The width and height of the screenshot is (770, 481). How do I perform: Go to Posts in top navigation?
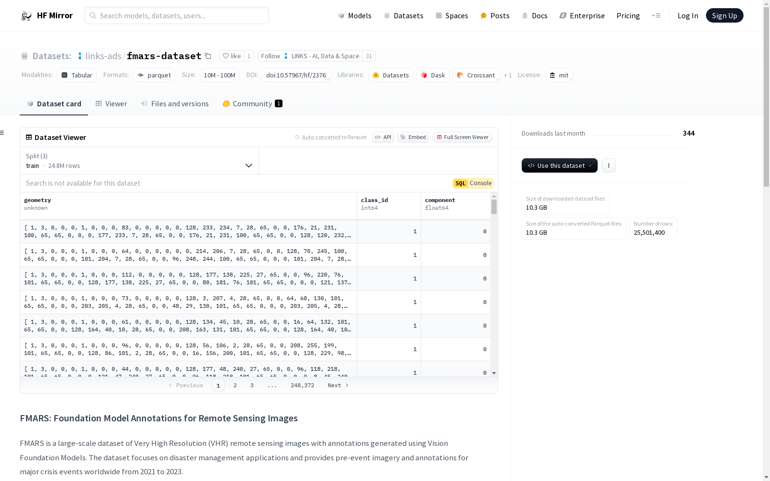pyautogui.click(x=495, y=16)
